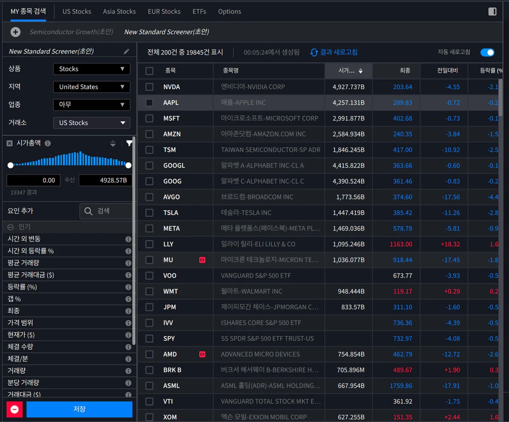Screen dimensions: 509x422
Task: Remove the 시가총액 filter with its X icon
Action: tap(10, 143)
